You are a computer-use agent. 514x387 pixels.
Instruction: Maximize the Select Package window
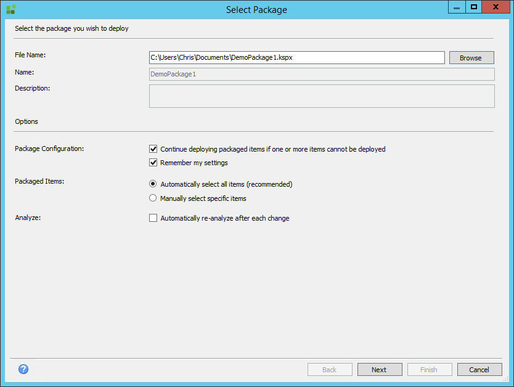(474, 7)
